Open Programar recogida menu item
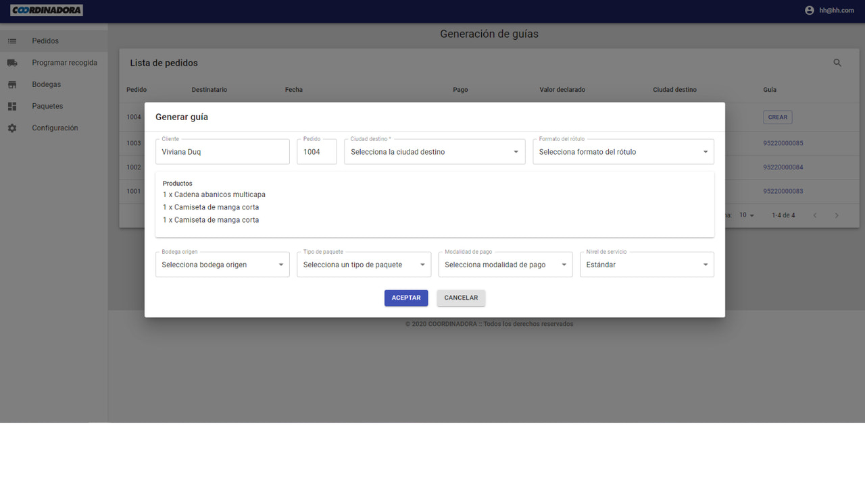Screen dimensions: 865x486 point(54,63)
